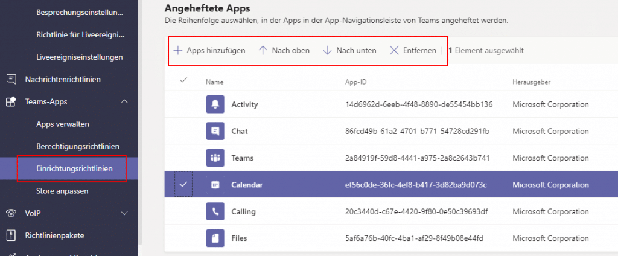Screen dimensions: 618x256
Task: Expand the VoIP section chevron
Action: pos(124,213)
